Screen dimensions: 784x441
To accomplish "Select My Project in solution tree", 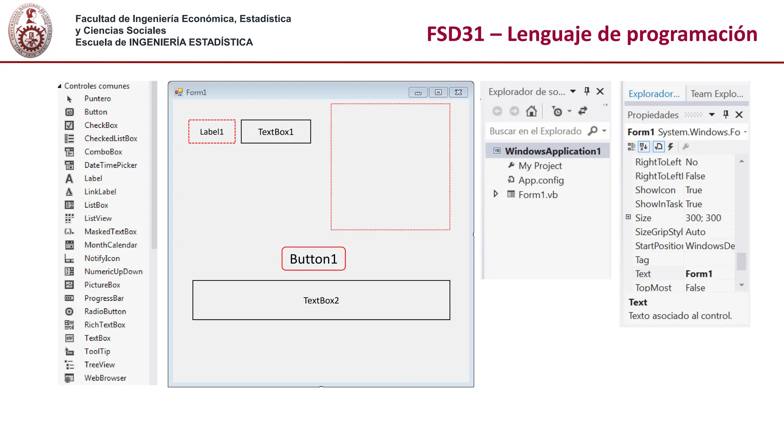I will 540,166.
